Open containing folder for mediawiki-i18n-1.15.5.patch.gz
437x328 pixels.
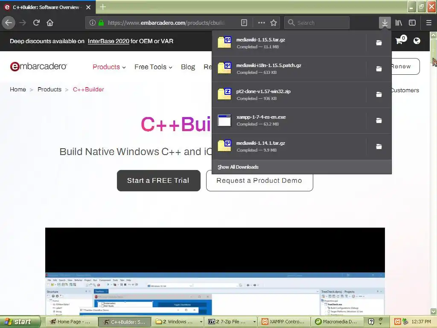click(379, 69)
